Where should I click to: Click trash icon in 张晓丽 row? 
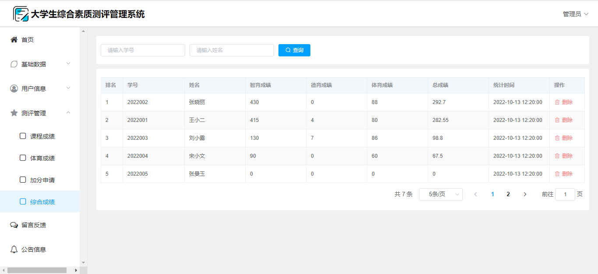pos(557,102)
